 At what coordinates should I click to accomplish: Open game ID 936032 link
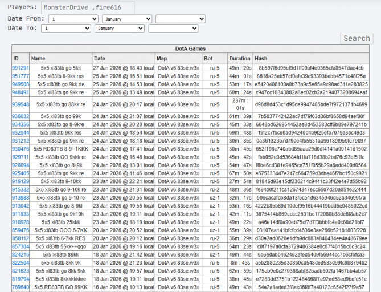coord(21,116)
